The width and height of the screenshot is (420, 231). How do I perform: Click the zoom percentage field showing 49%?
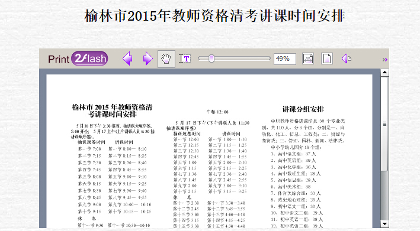(x=285, y=59)
